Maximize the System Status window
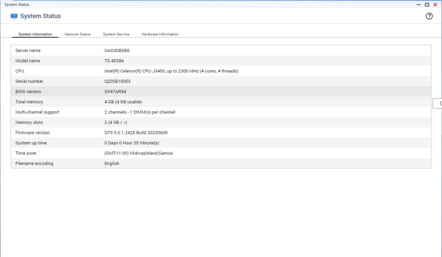Viewport: 442px width, 257px height. click(427, 4)
